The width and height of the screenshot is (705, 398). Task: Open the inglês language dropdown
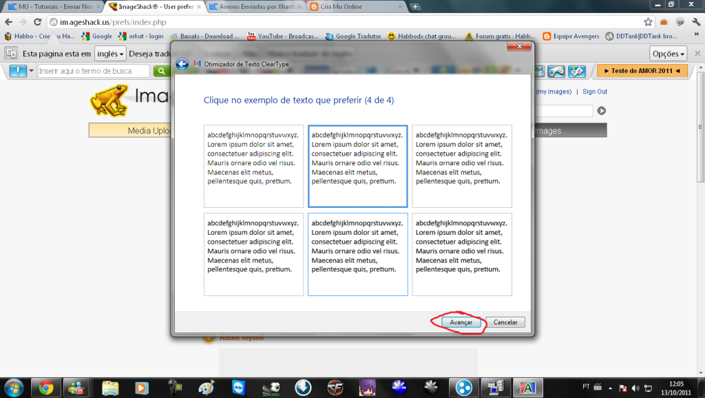tap(109, 53)
